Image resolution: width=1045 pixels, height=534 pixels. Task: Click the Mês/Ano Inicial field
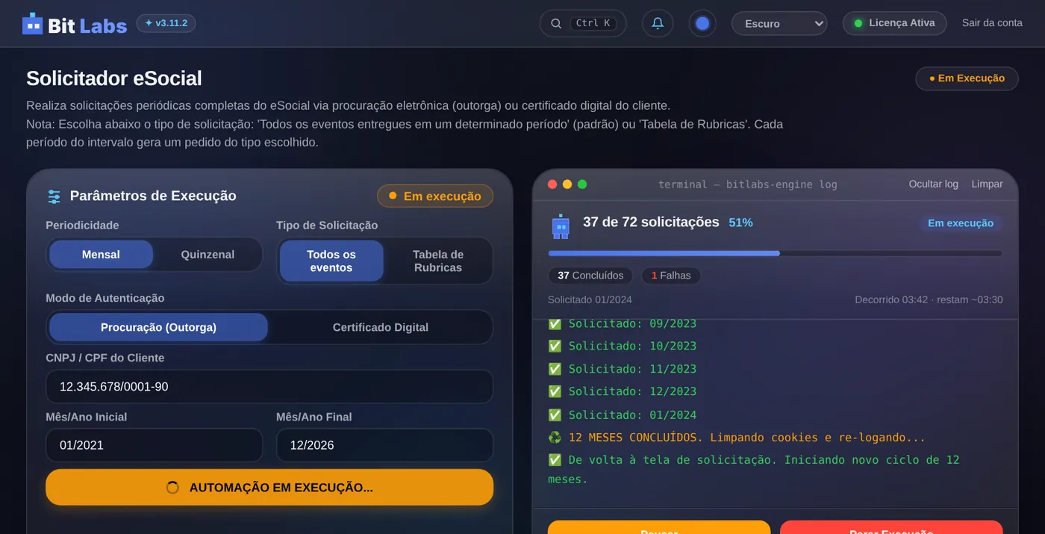[154, 445]
